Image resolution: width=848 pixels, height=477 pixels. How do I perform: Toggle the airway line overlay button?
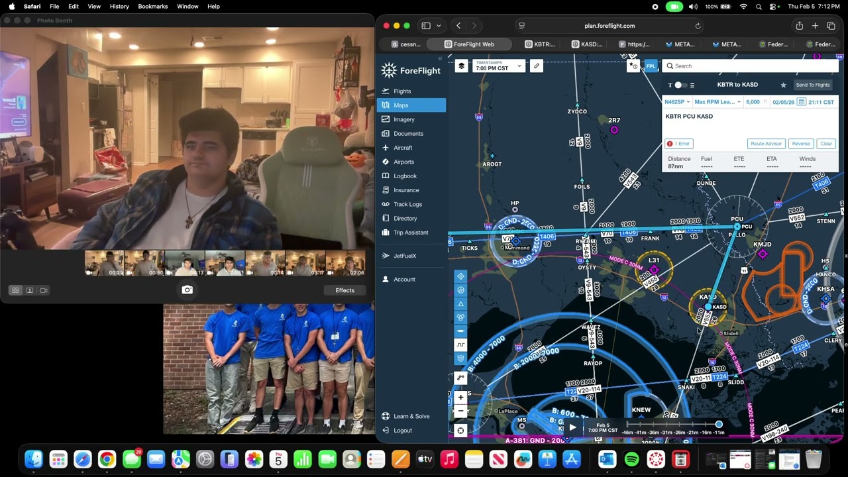point(460,331)
